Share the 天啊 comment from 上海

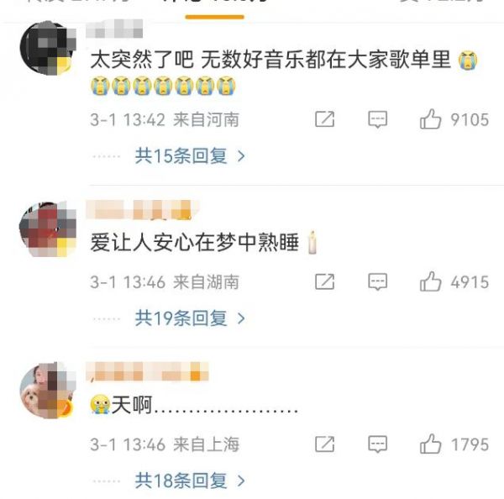pyautogui.click(x=324, y=444)
